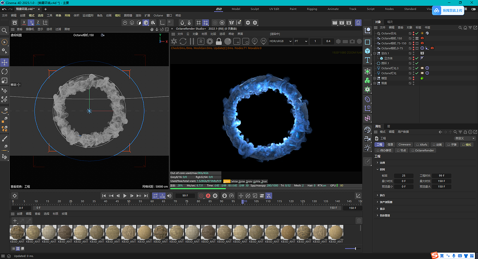Click the rectangle spline icon in side palette
The image size is (478, 259).
pyautogui.click(x=367, y=42)
